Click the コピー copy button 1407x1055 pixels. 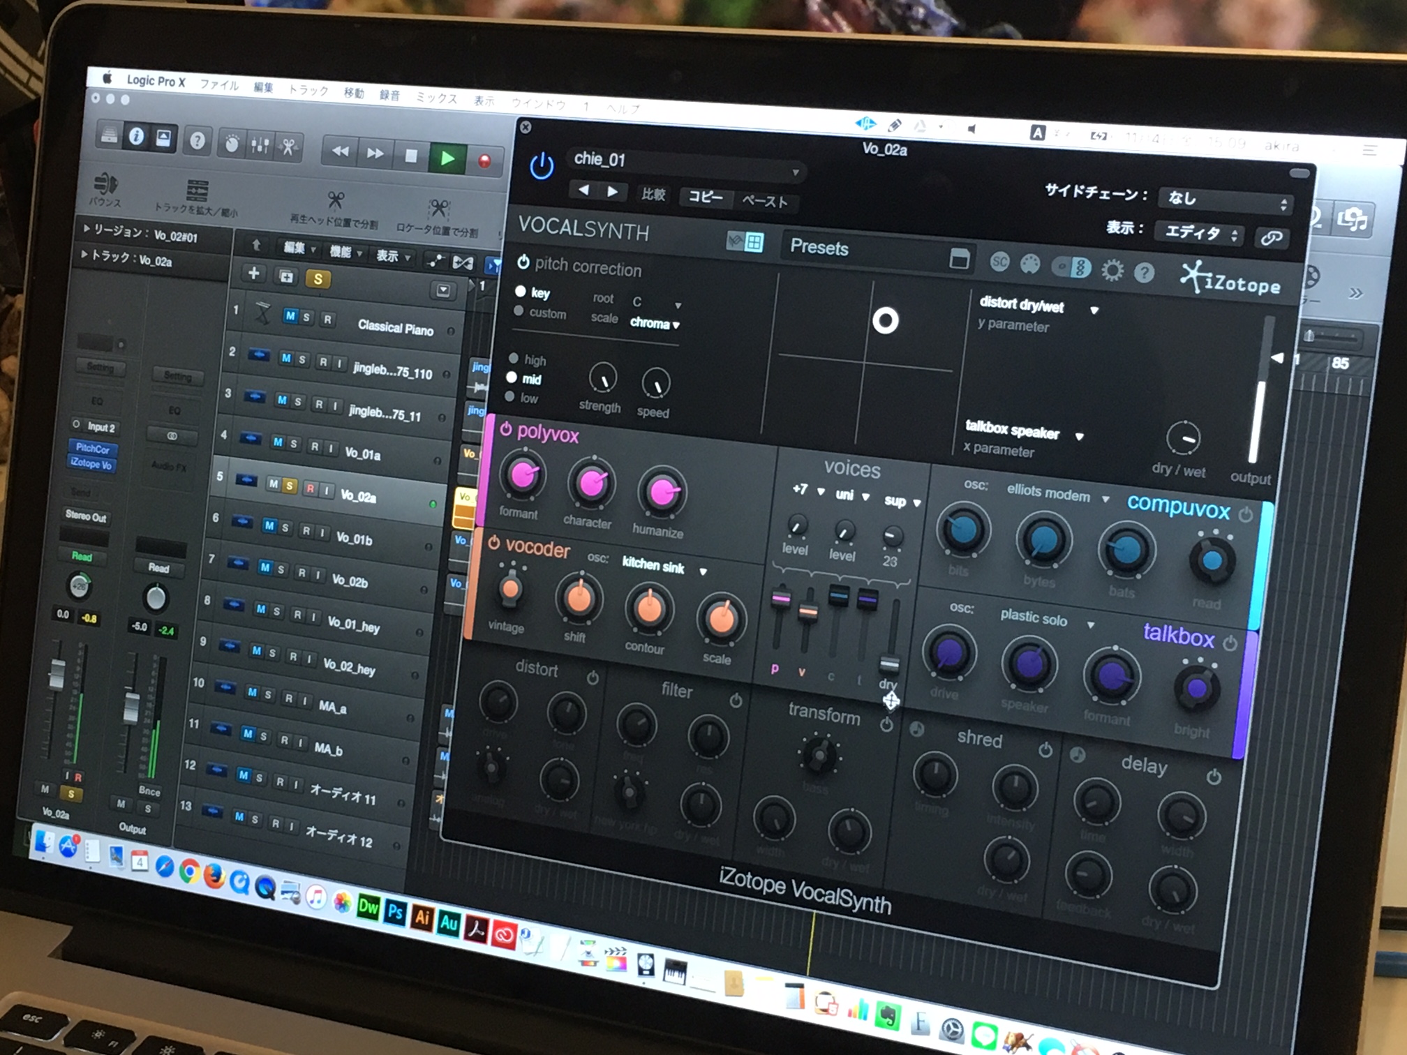[x=706, y=197]
